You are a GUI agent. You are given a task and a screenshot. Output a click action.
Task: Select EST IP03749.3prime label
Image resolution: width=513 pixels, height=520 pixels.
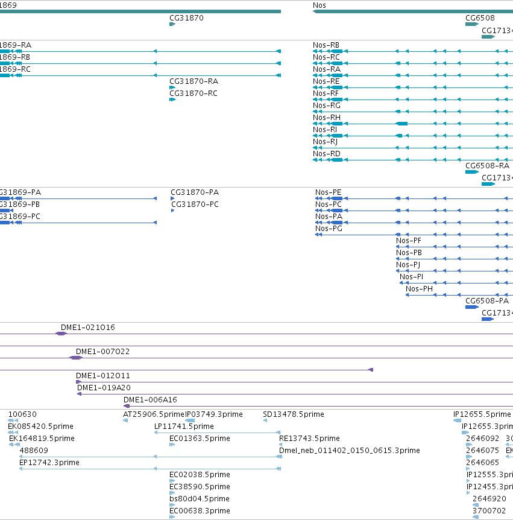[x=214, y=414]
